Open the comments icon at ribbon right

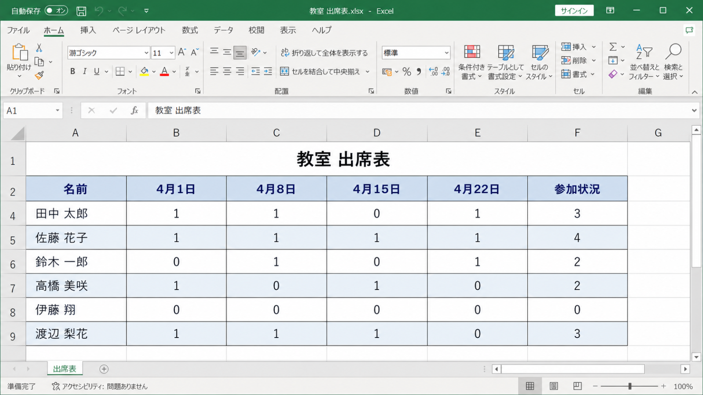tap(689, 30)
